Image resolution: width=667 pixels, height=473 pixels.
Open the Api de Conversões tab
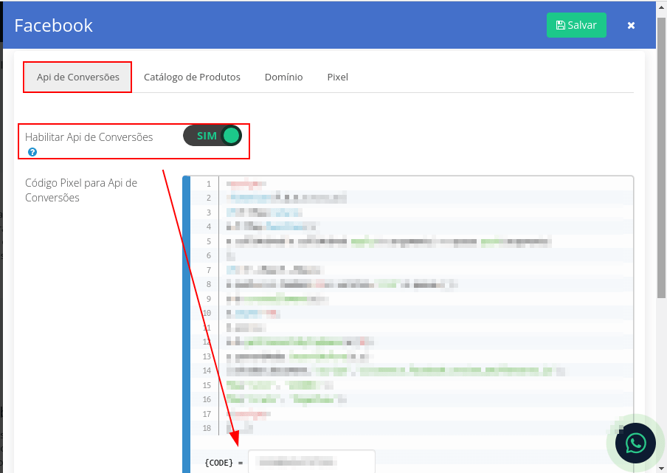click(x=78, y=77)
